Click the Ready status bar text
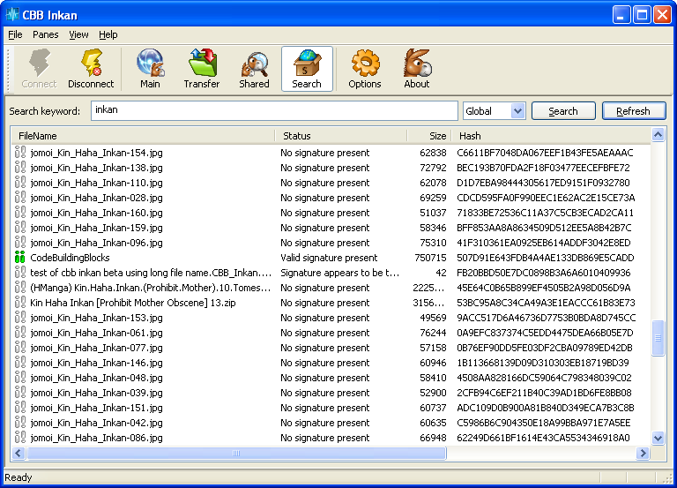The height and width of the screenshot is (488, 677). [x=19, y=477]
